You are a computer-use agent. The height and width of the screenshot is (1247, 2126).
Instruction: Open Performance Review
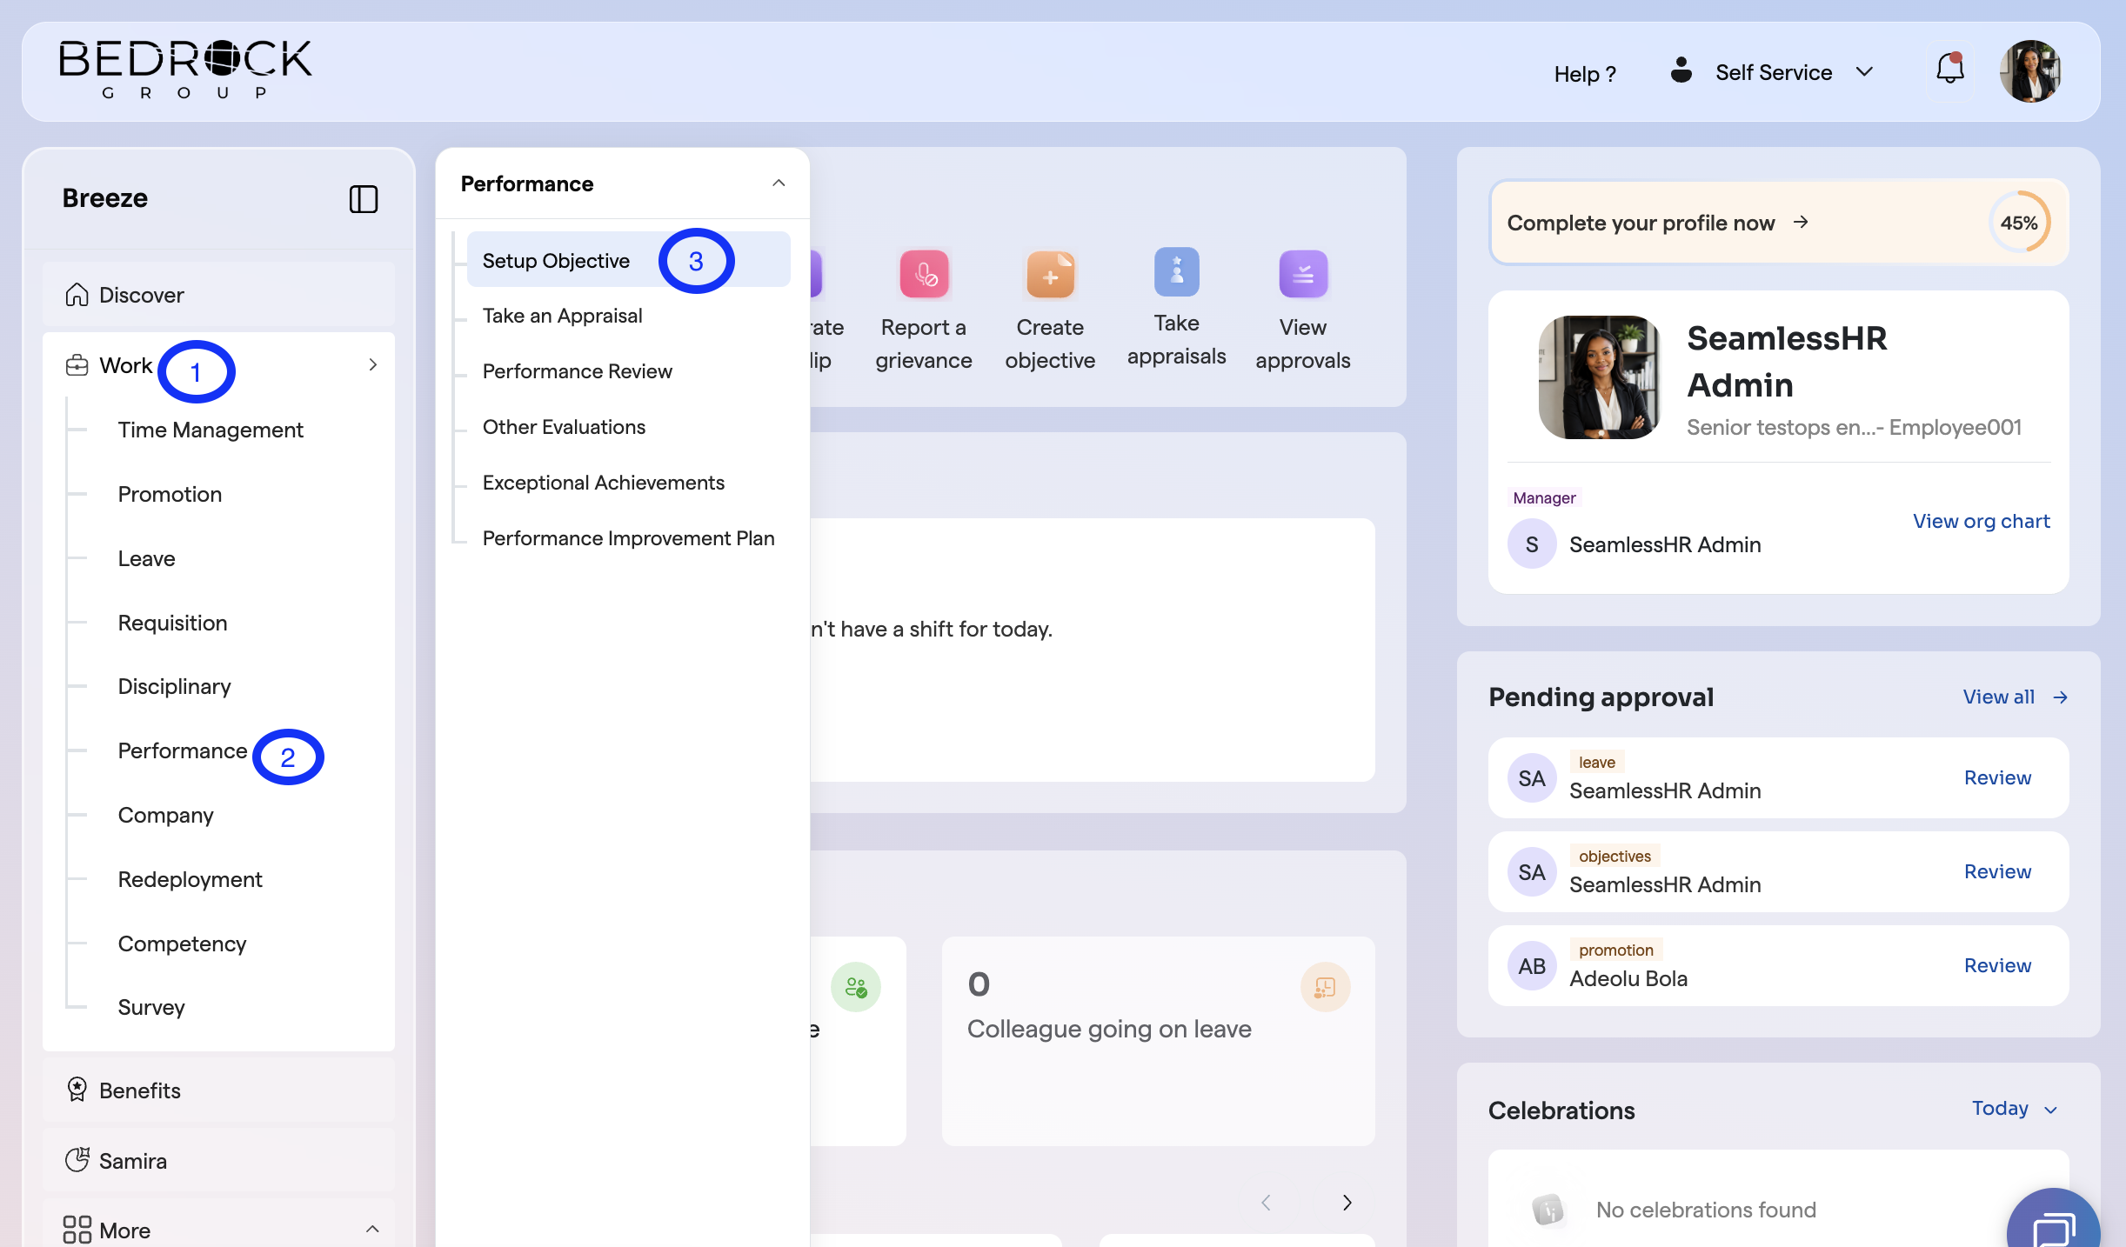pos(577,371)
